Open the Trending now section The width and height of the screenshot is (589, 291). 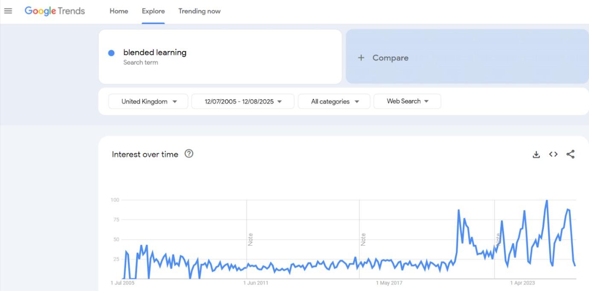pos(199,11)
